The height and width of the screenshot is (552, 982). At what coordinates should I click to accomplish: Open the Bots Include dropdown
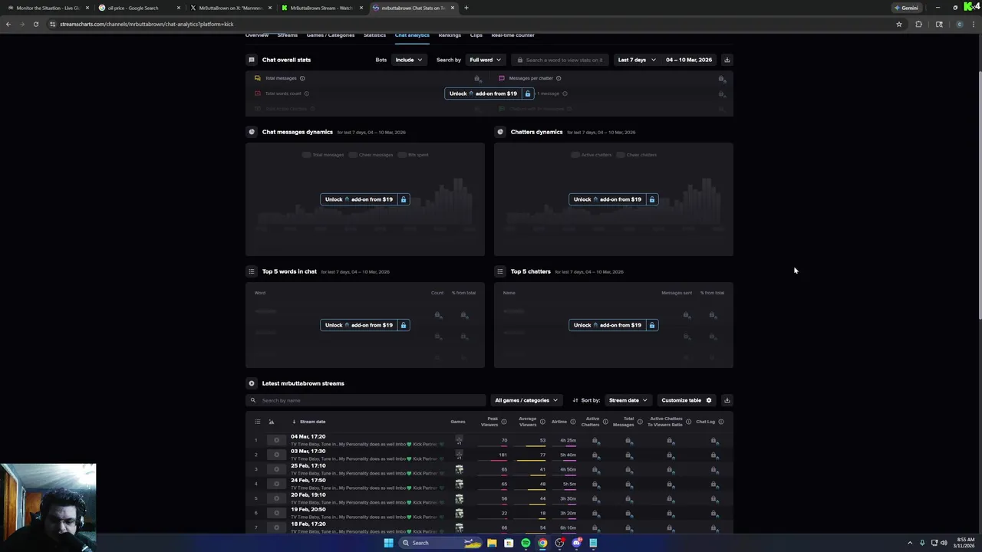(408, 60)
